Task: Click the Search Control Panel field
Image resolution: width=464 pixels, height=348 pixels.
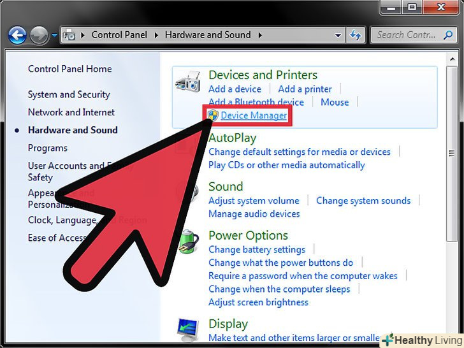Action: 413,35
